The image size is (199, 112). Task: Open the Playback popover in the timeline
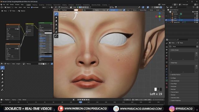point(8,100)
